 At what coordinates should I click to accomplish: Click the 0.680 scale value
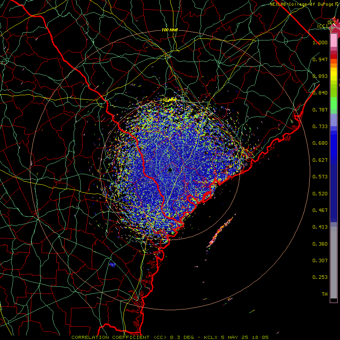click(320, 143)
